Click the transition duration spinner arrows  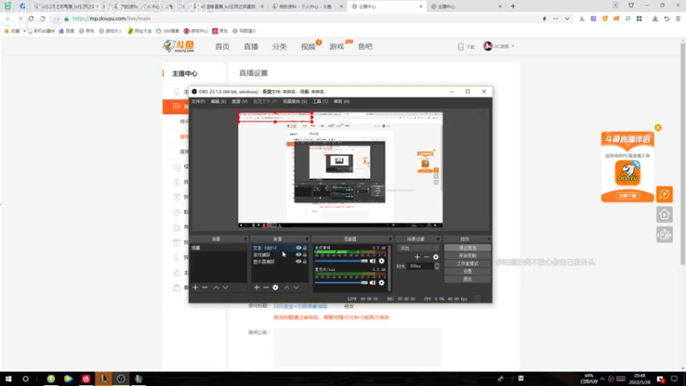click(x=436, y=266)
